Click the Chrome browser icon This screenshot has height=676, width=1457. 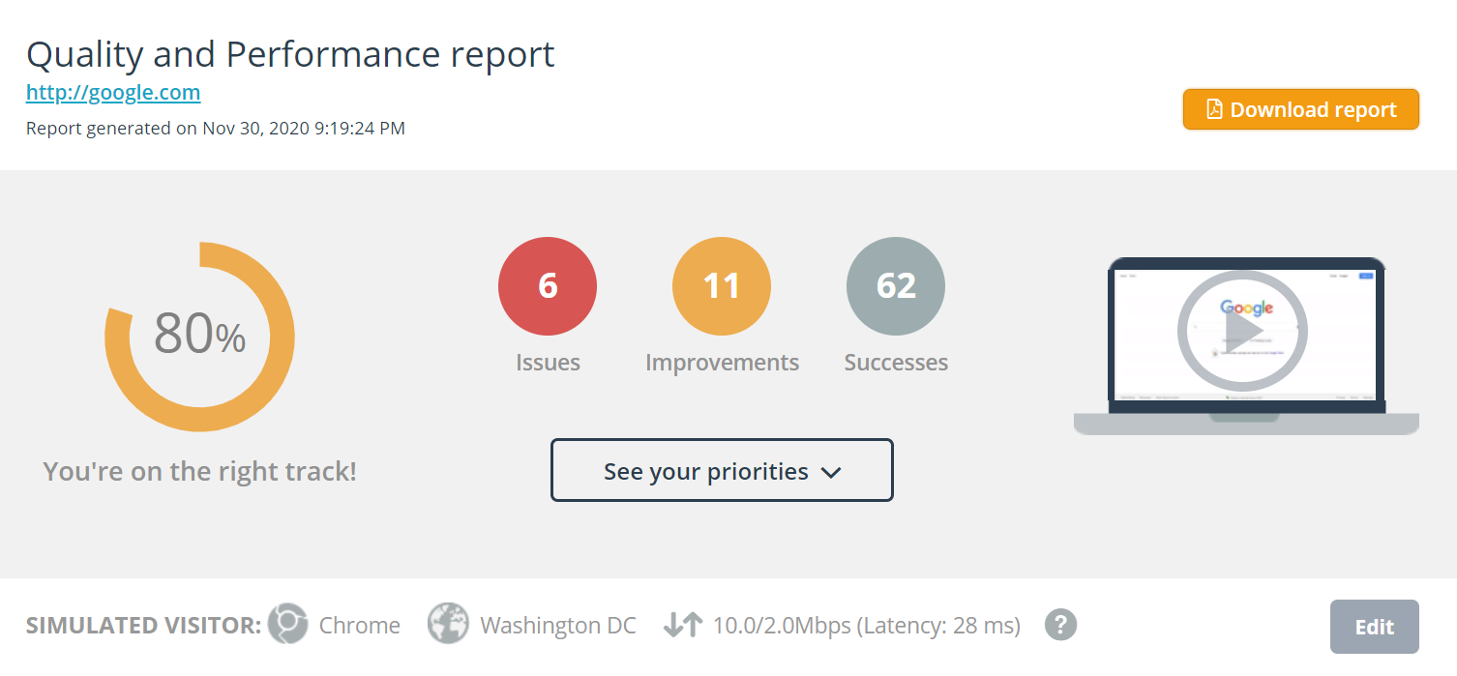[287, 625]
